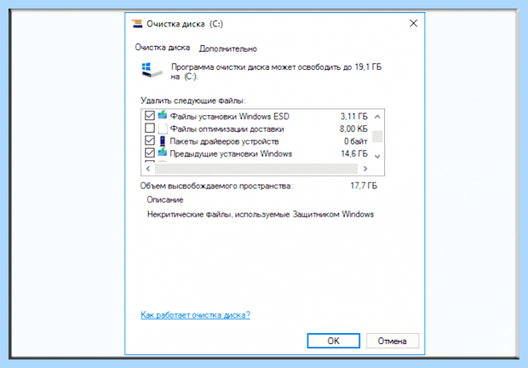528x368 pixels.
Task: Select the Файлы установки Windows ESD row text
Action: click(230, 117)
